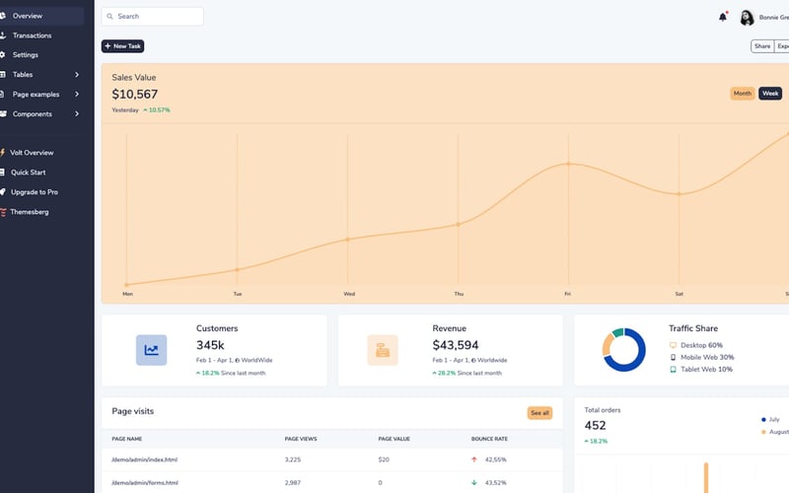Click the Themesberg logo icon in sidebar
The image size is (789, 493).
tap(3, 212)
